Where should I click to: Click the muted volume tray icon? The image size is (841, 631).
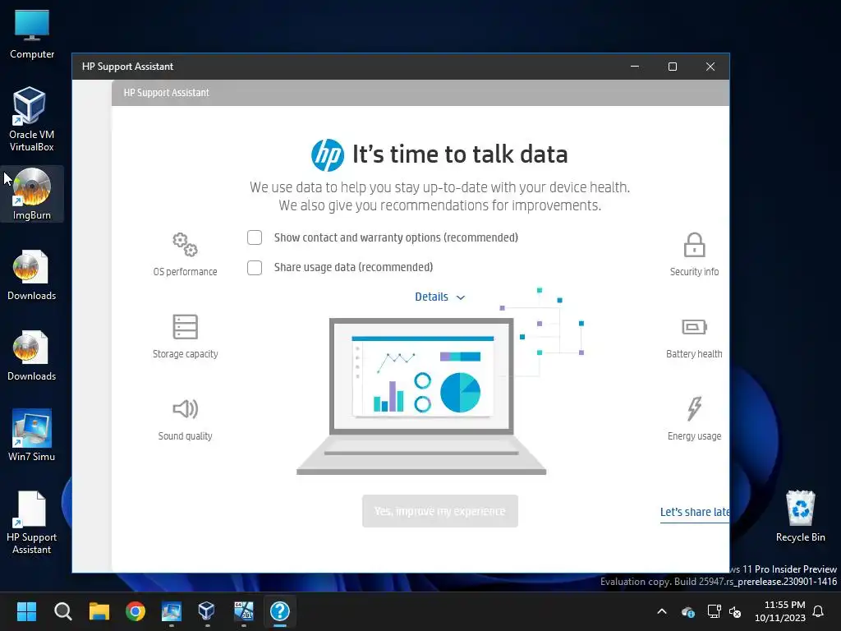click(735, 611)
